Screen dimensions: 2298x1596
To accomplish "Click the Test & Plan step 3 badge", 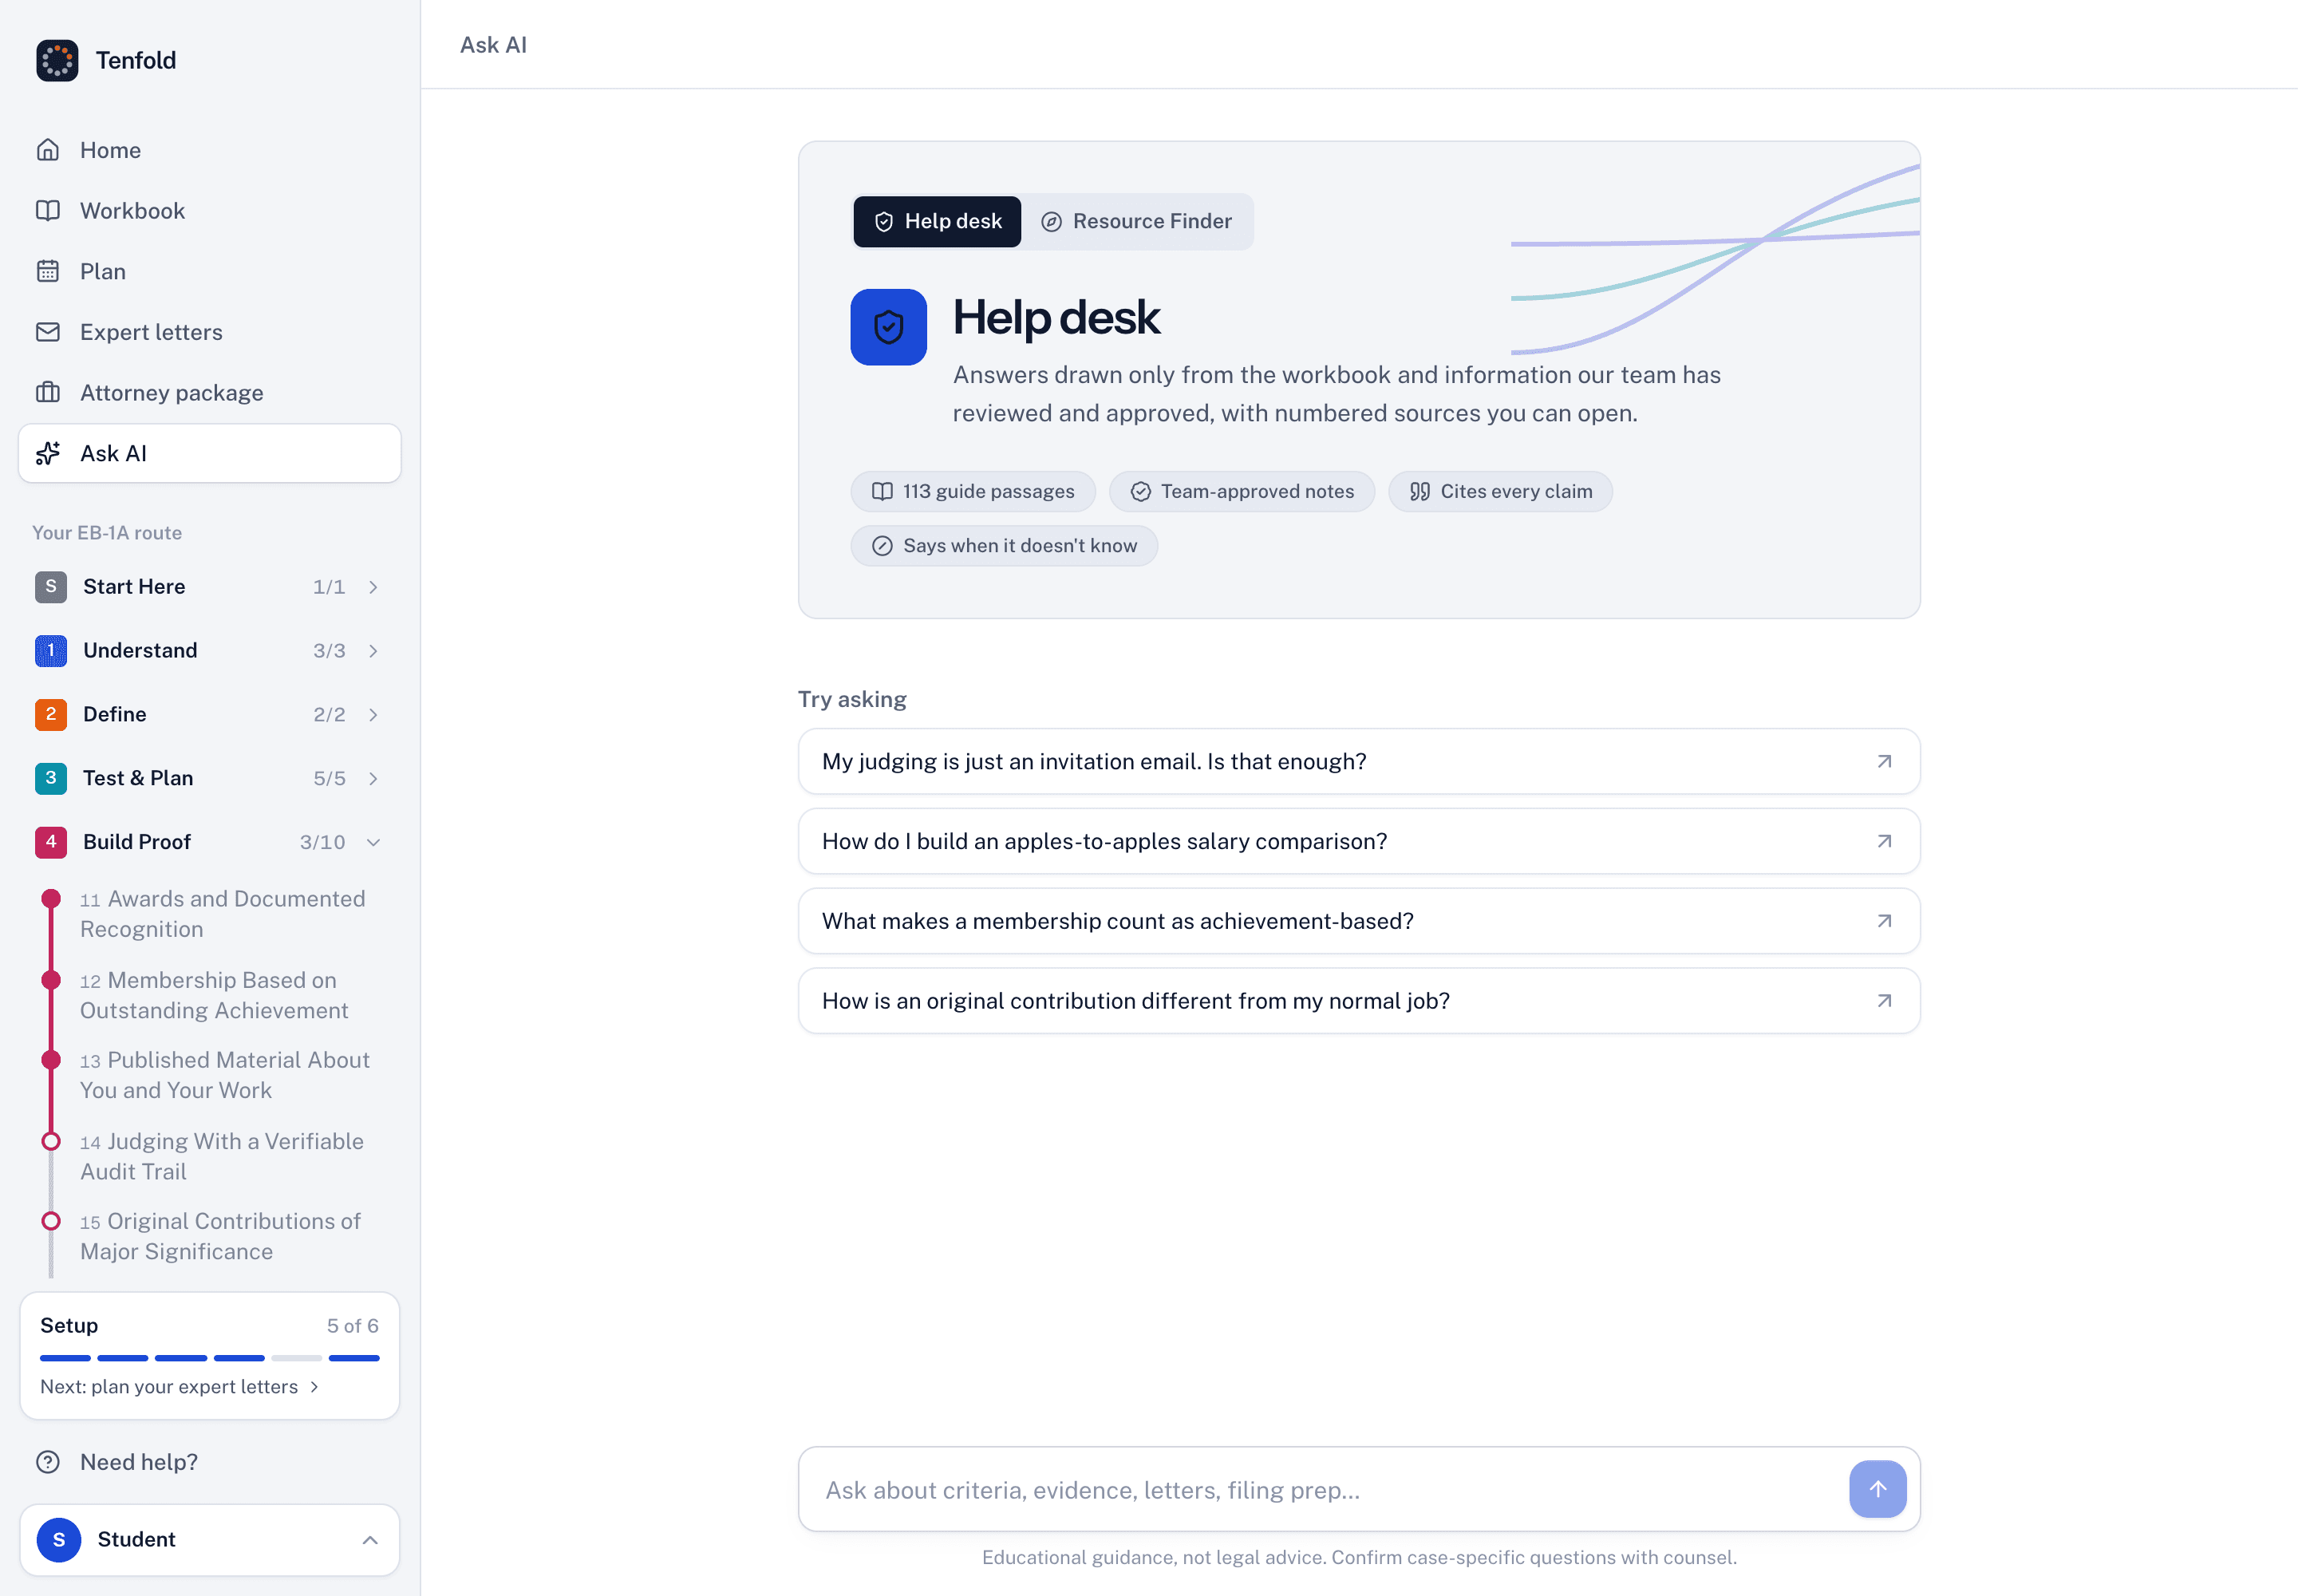I will tap(51, 779).
